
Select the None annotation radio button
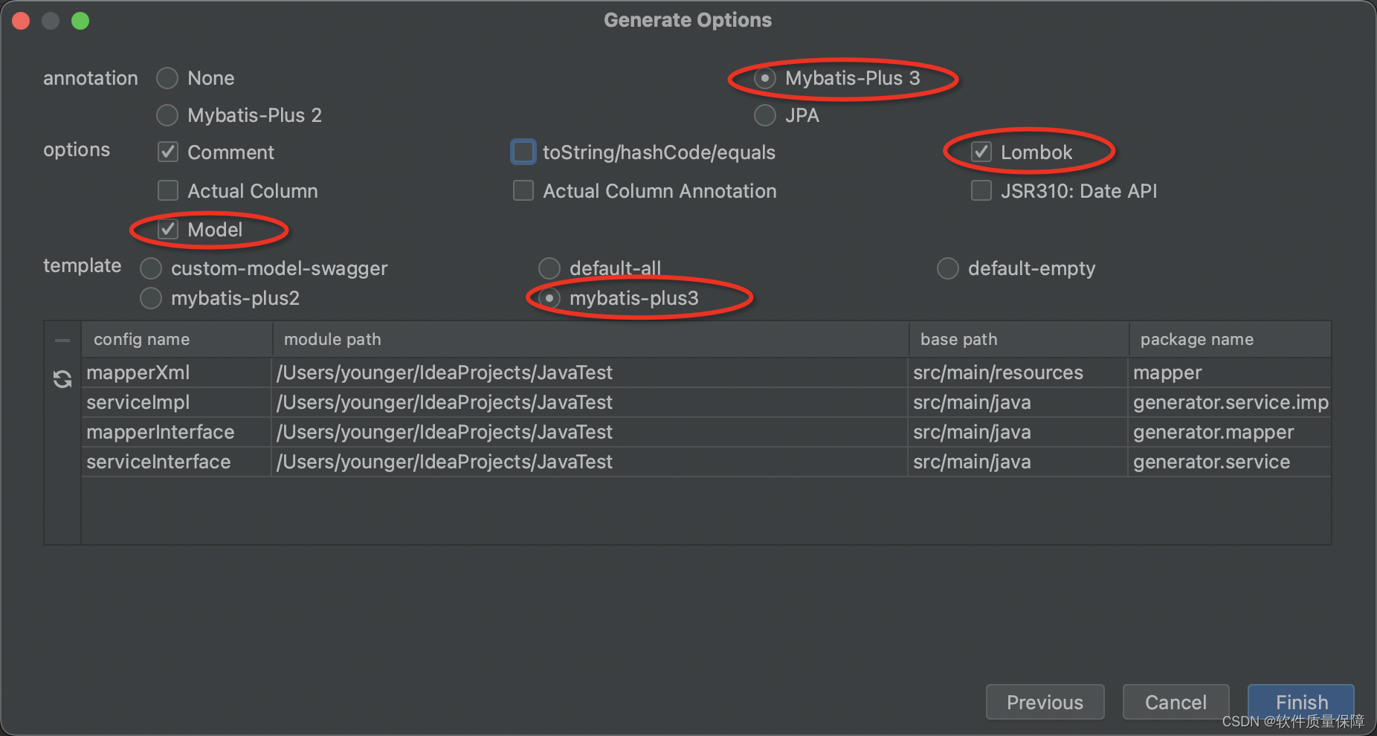point(167,78)
